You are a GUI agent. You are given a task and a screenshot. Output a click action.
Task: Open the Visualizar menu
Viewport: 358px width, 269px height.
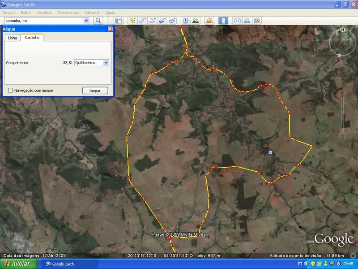tap(44, 13)
